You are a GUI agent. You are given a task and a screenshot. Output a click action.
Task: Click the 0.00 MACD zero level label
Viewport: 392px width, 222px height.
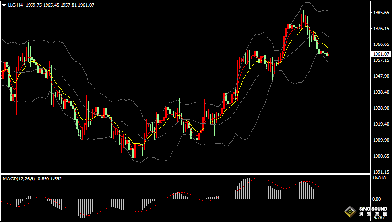tap(376, 199)
